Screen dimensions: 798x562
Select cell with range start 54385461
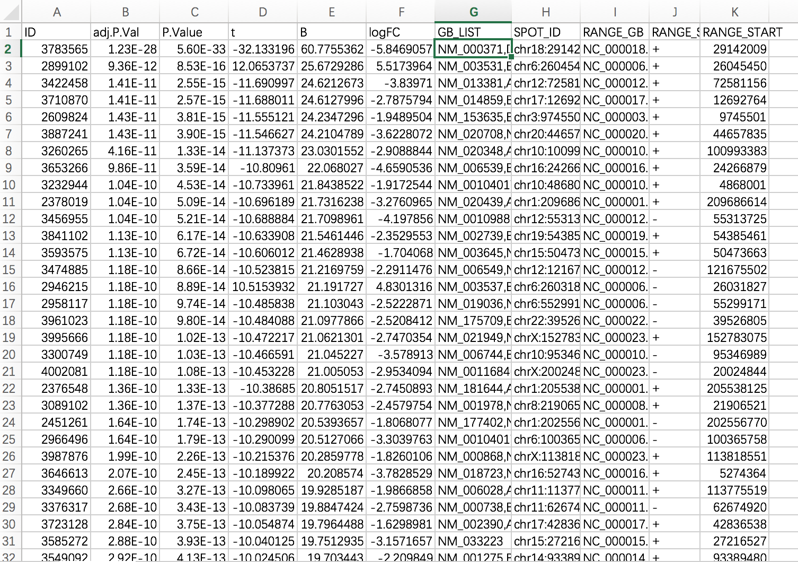coord(734,235)
